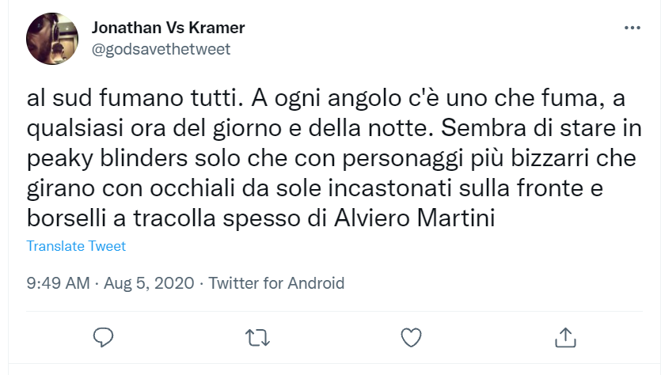Like the tweet with the heart icon
Viewport: 661px width, 375px height.
[x=410, y=337]
